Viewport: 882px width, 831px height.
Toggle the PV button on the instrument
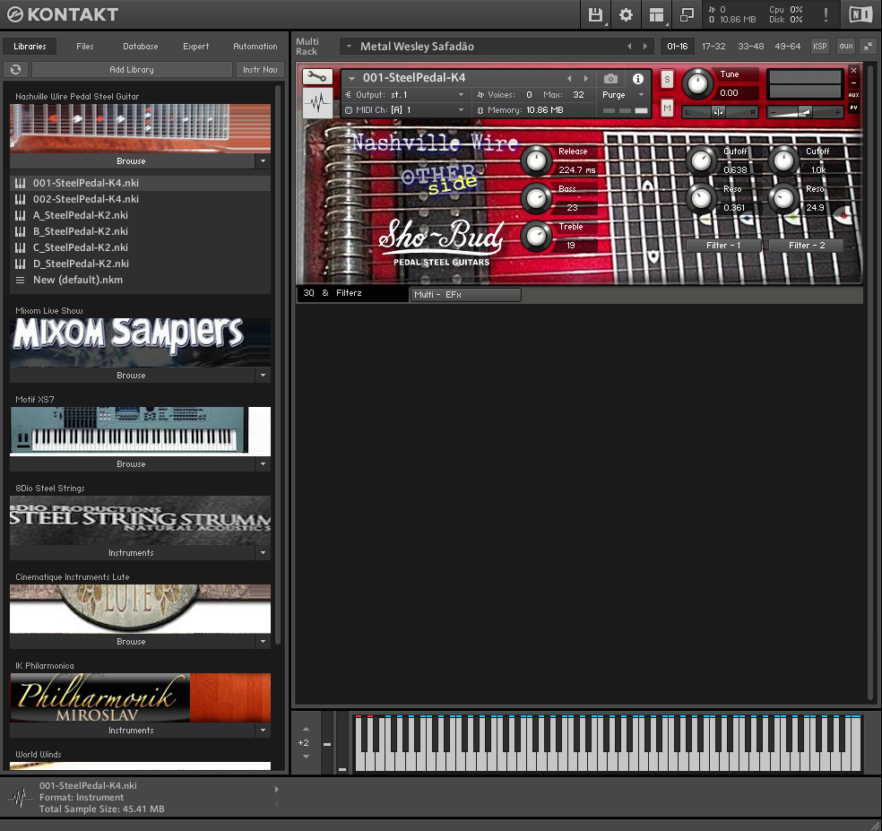point(853,108)
